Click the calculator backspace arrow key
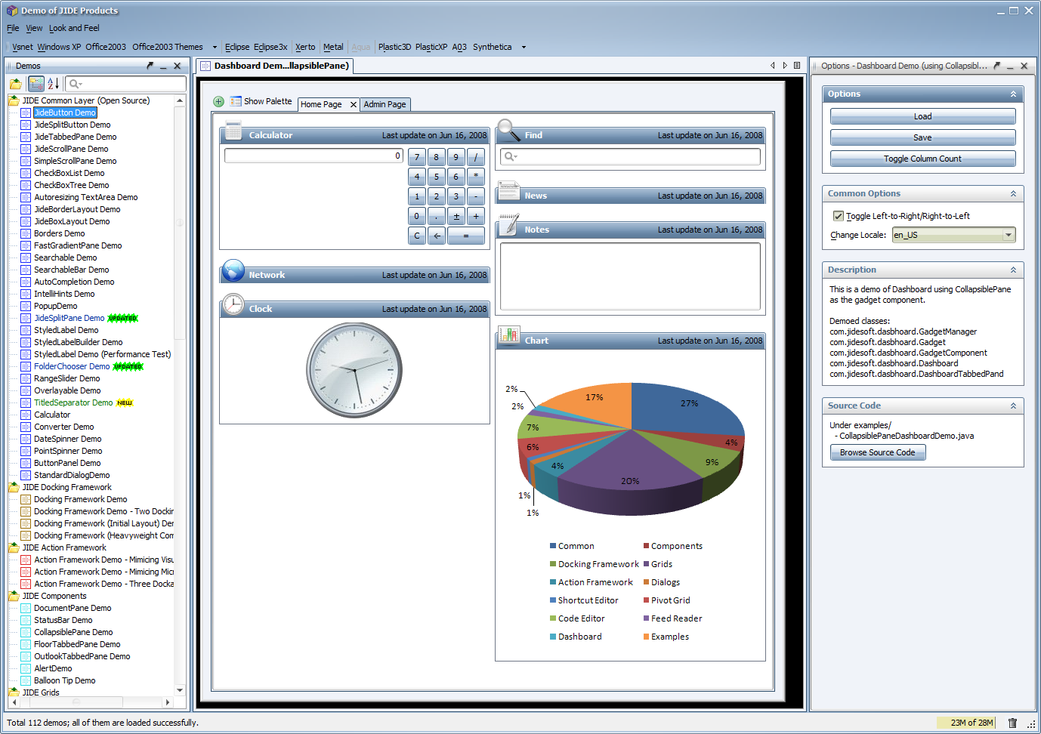1041x734 pixels. click(437, 236)
